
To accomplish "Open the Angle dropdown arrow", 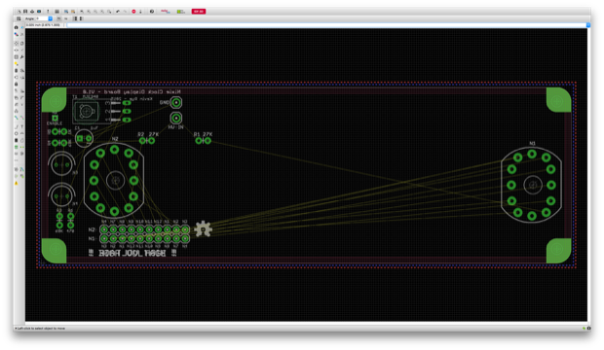I will pos(50,18).
